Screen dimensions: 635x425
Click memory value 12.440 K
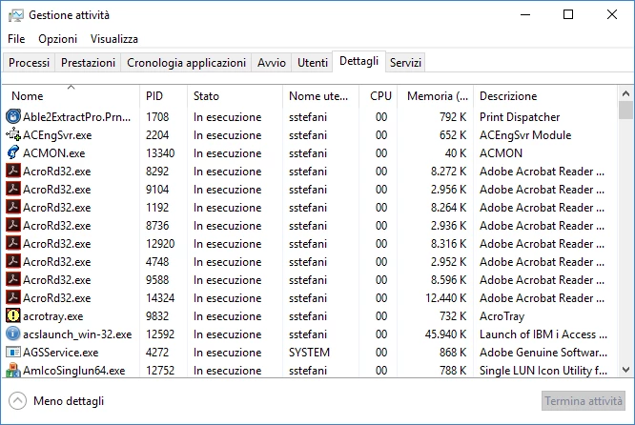point(445,298)
